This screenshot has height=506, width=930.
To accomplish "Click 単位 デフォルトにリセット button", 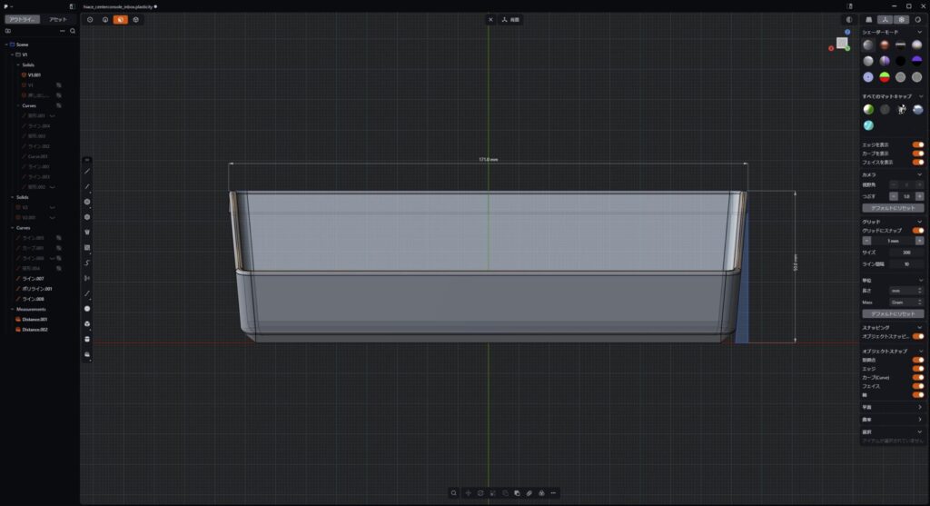I will tap(892, 313).
